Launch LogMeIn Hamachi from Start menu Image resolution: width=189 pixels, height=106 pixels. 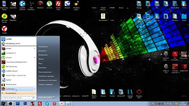pyautogui.click(x=19, y=71)
